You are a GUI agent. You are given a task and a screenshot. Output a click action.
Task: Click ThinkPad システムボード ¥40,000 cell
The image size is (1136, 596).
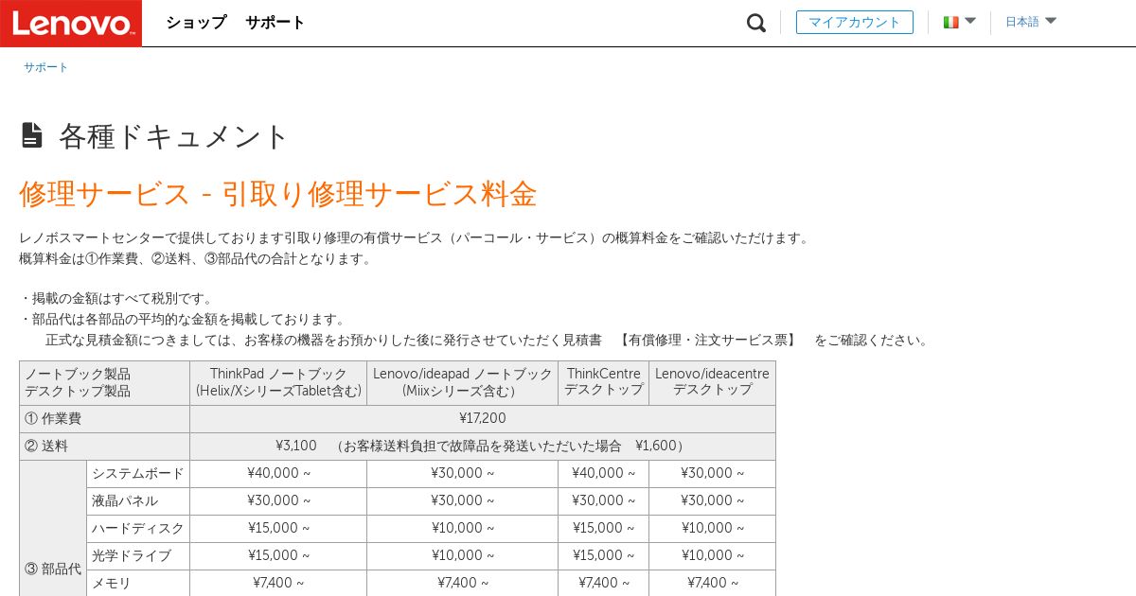coord(278,473)
